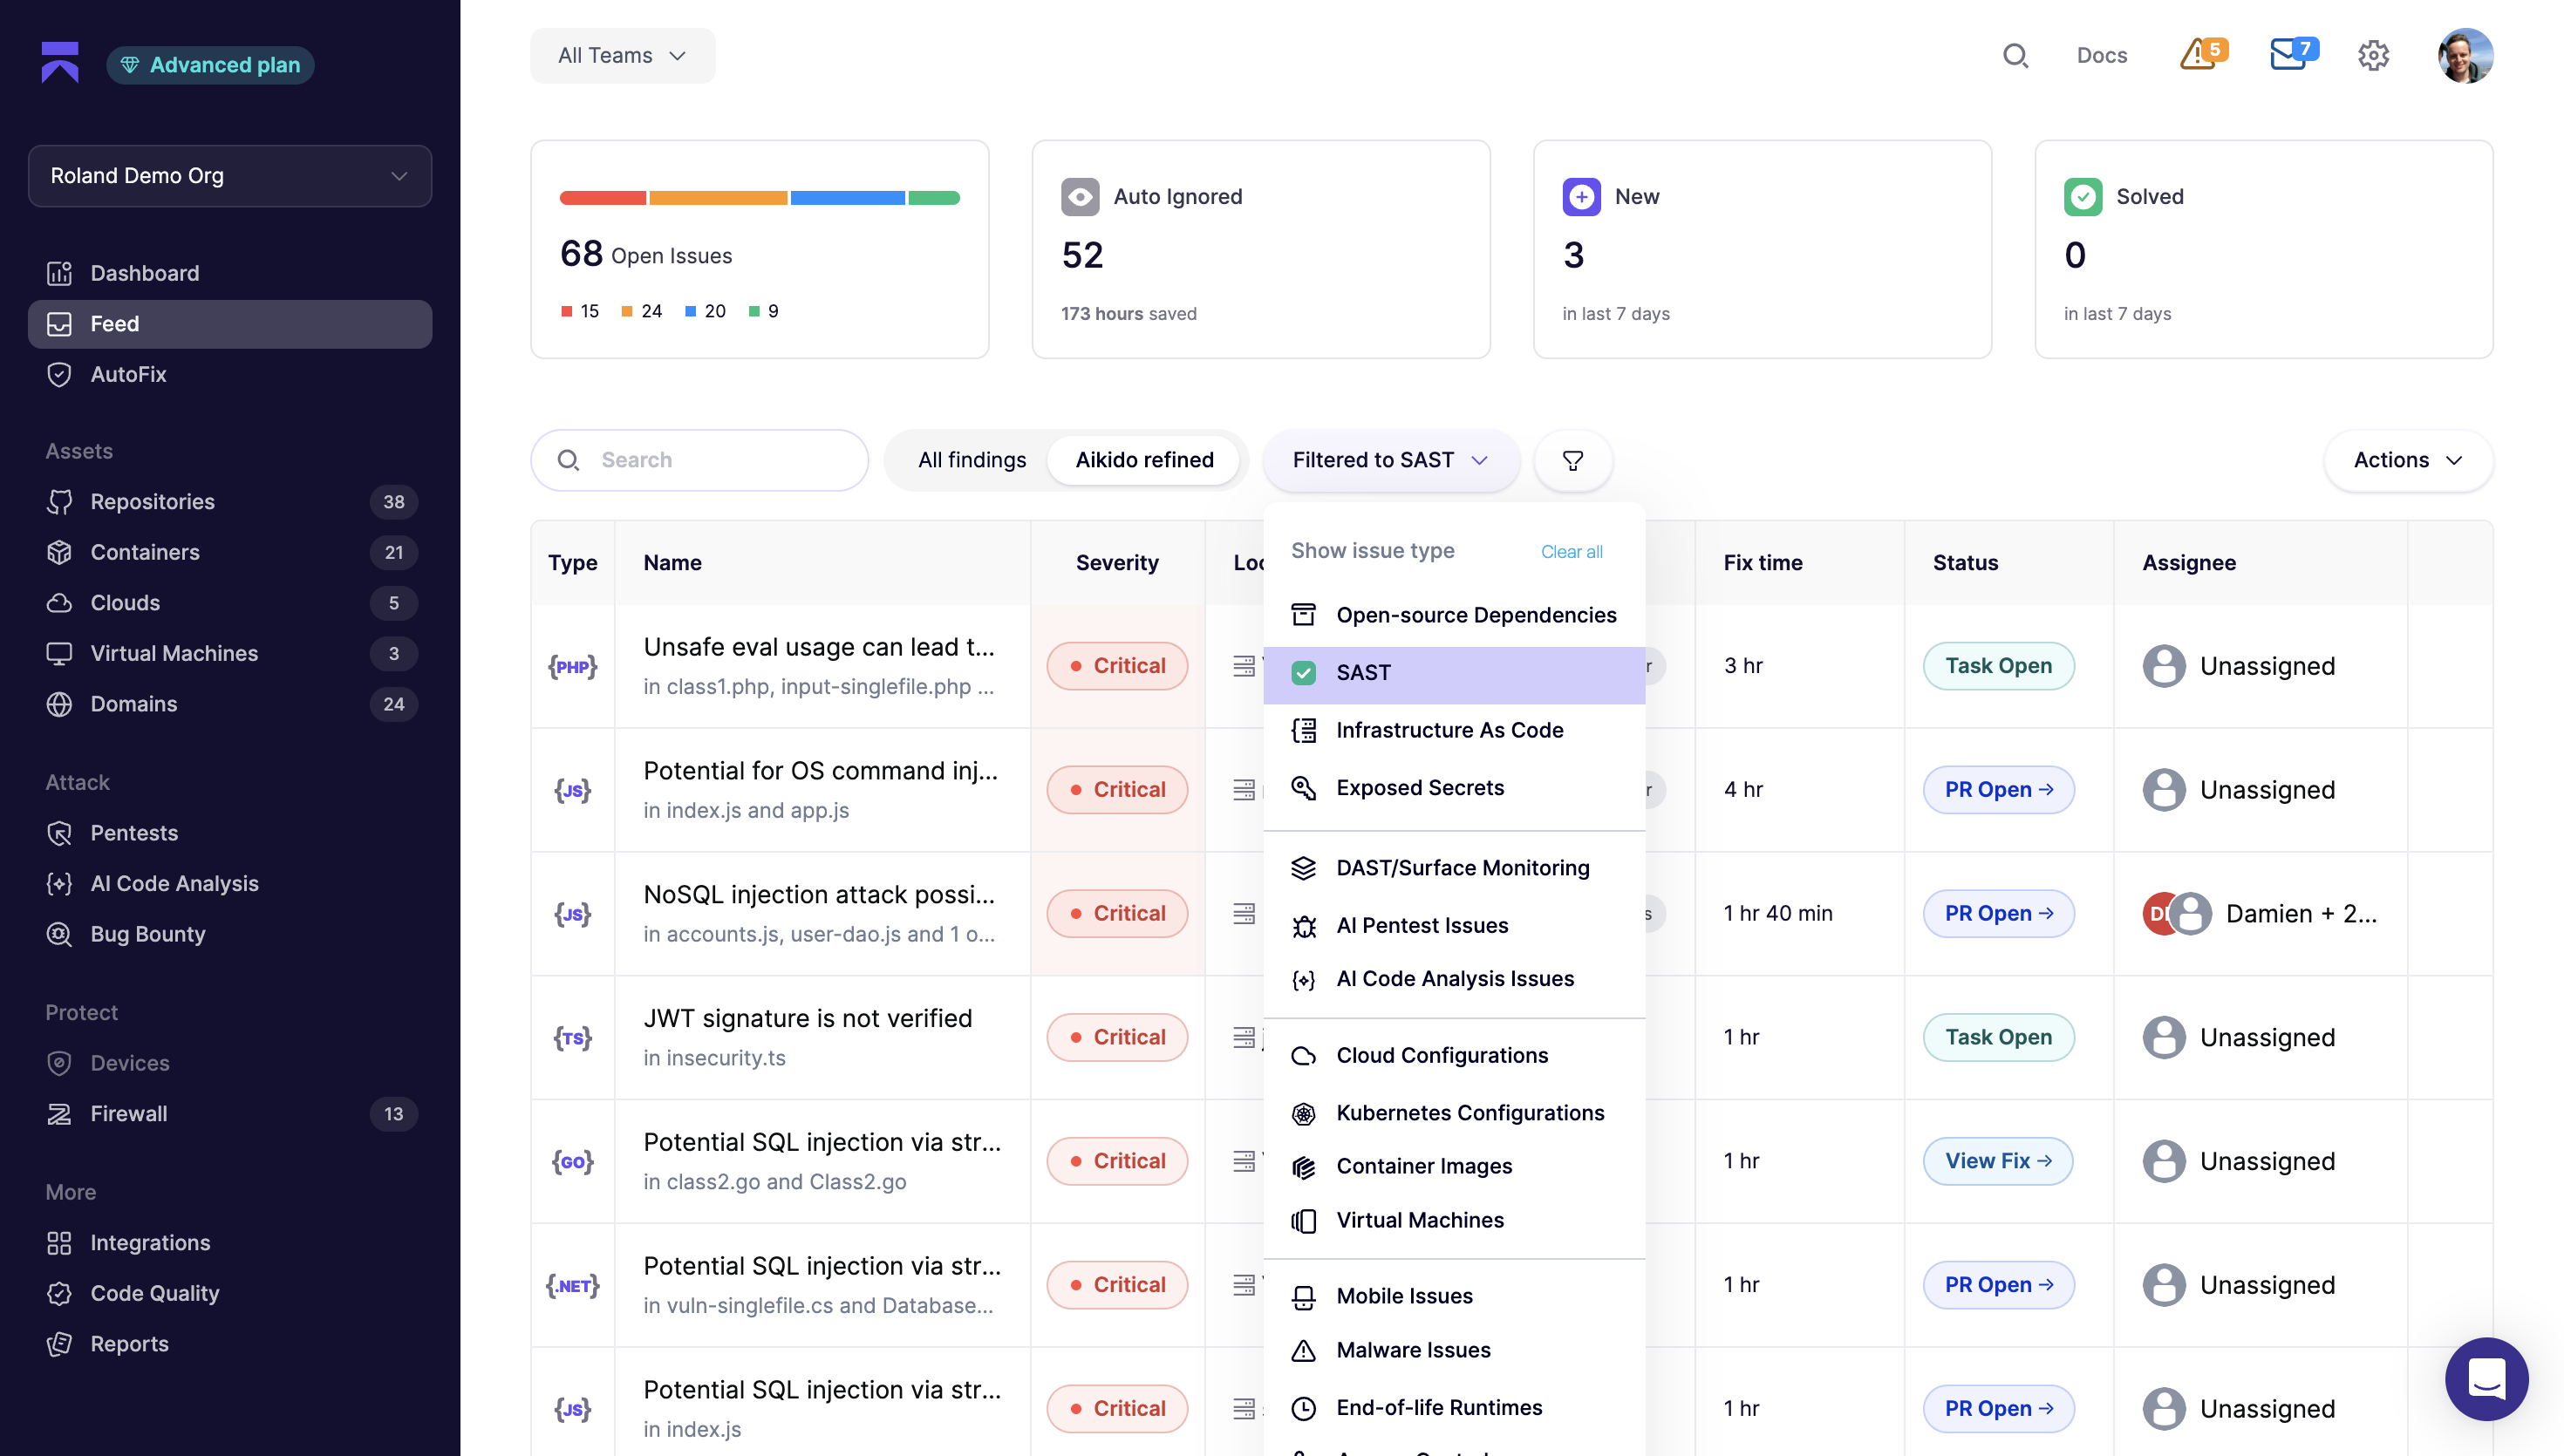The width and height of the screenshot is (2564, 1456).
Task: Click the red segment of issues bar
Action: coord(602,198)
